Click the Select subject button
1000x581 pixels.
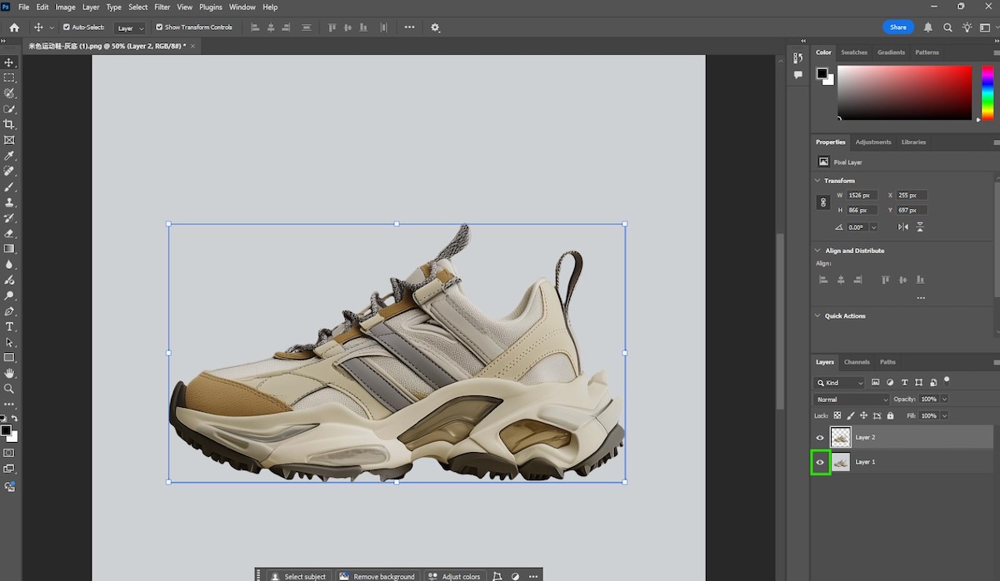pos(298,576)
